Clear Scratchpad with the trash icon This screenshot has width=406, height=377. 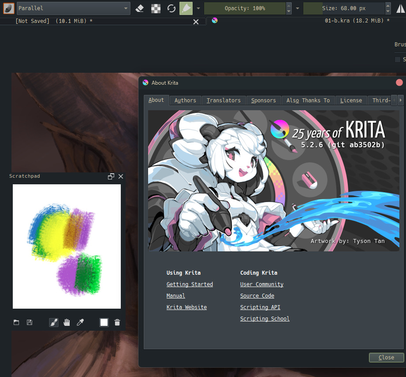click(117, 322)
